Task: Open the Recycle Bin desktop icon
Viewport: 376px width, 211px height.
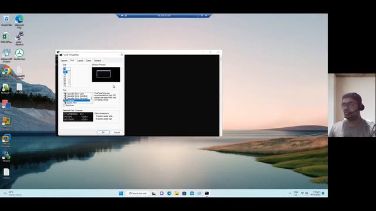Action: [6, 21]
